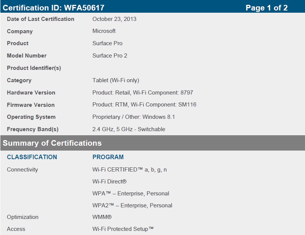
Task: Click the October 23, 2013 date value
Action: [x=113, y=19]
